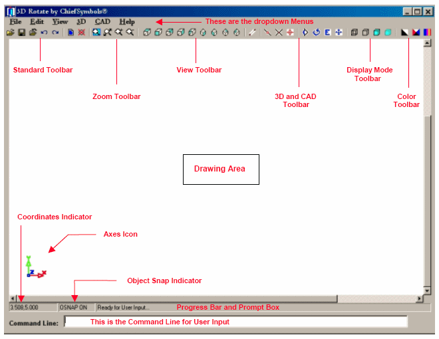Image resolution: width=439 pixels, height=339 pixels.
Task: Switch to wireframe cube display mode
Action: tap(354, 33)
